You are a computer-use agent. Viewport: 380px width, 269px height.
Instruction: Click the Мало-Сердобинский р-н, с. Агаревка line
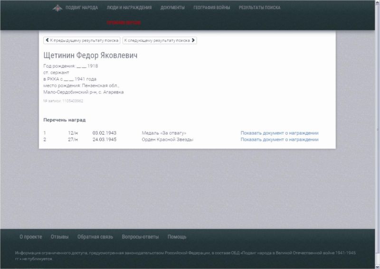84,92
